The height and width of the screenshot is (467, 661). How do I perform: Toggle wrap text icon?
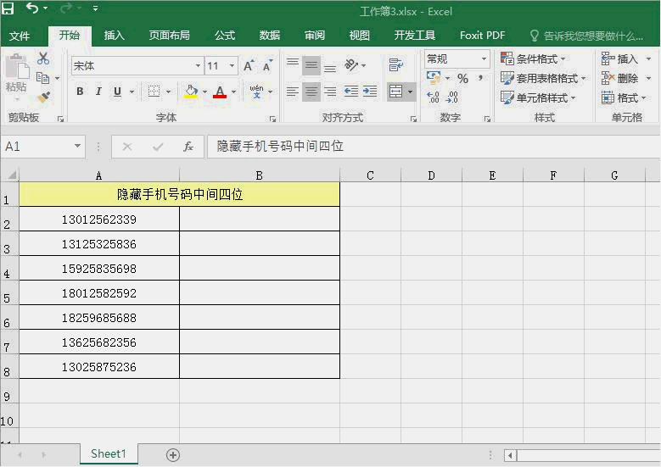pos(396,65)
